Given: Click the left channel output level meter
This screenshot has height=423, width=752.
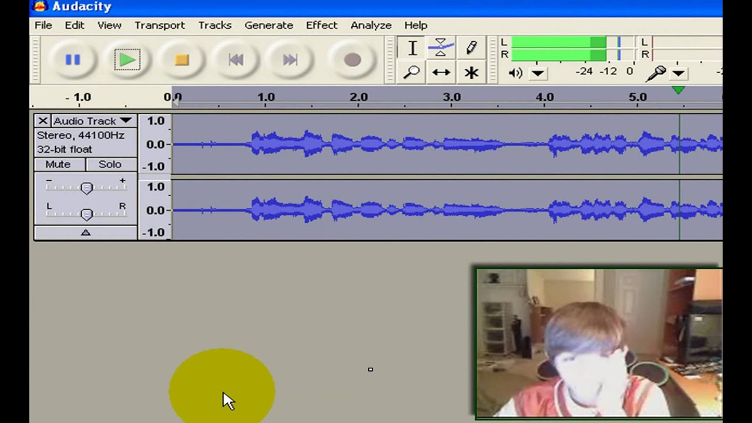Looking at the screenshot, I should pos(573,42).
